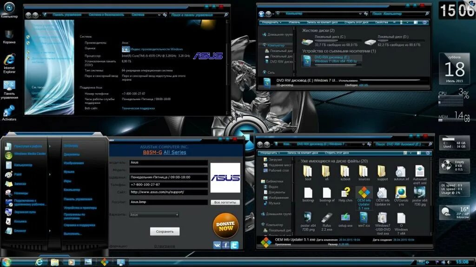Select Локальный диск (D:) drive
The height and width of the screenshot is (267, 476).
coord(393,41)
